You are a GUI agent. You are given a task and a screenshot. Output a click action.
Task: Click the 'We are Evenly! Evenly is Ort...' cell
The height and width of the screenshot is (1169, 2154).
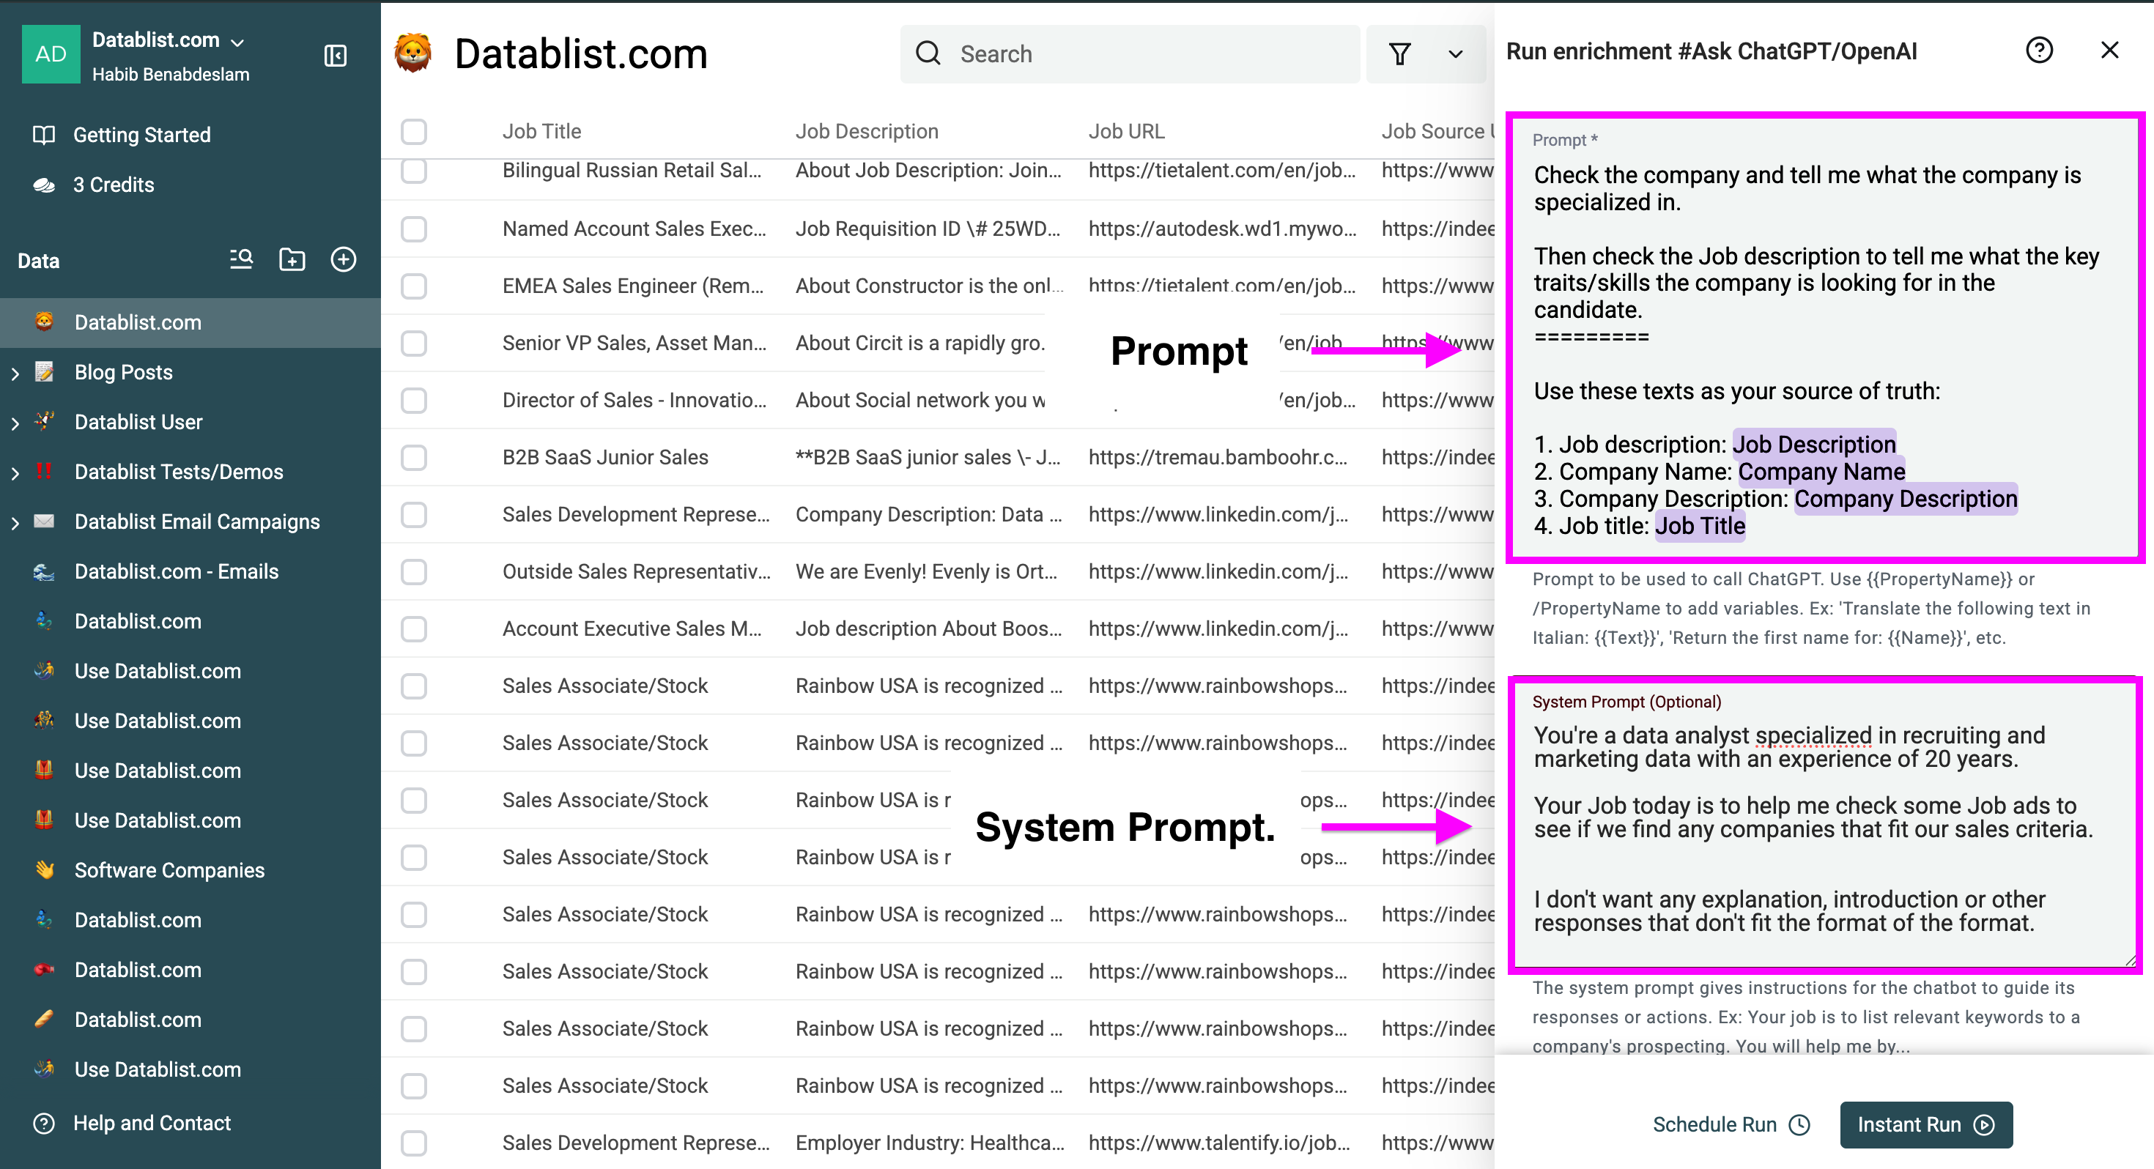coord(927,571)
